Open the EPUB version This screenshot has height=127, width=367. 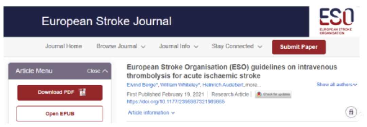[60, 114]
